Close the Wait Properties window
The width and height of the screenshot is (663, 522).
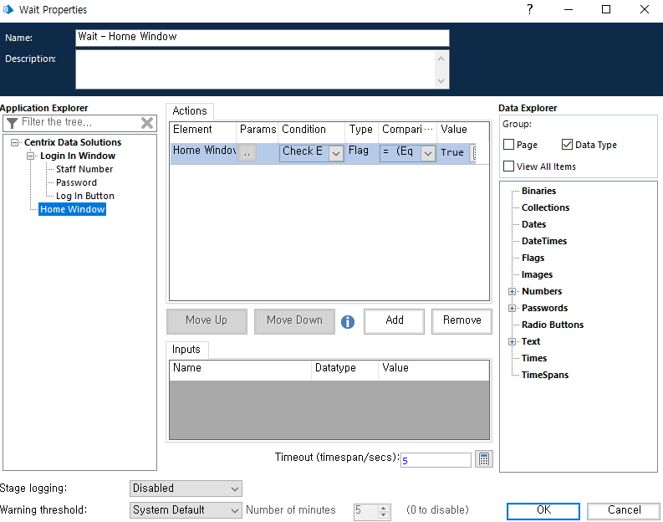pyautogui.click(x=644, y=9)
